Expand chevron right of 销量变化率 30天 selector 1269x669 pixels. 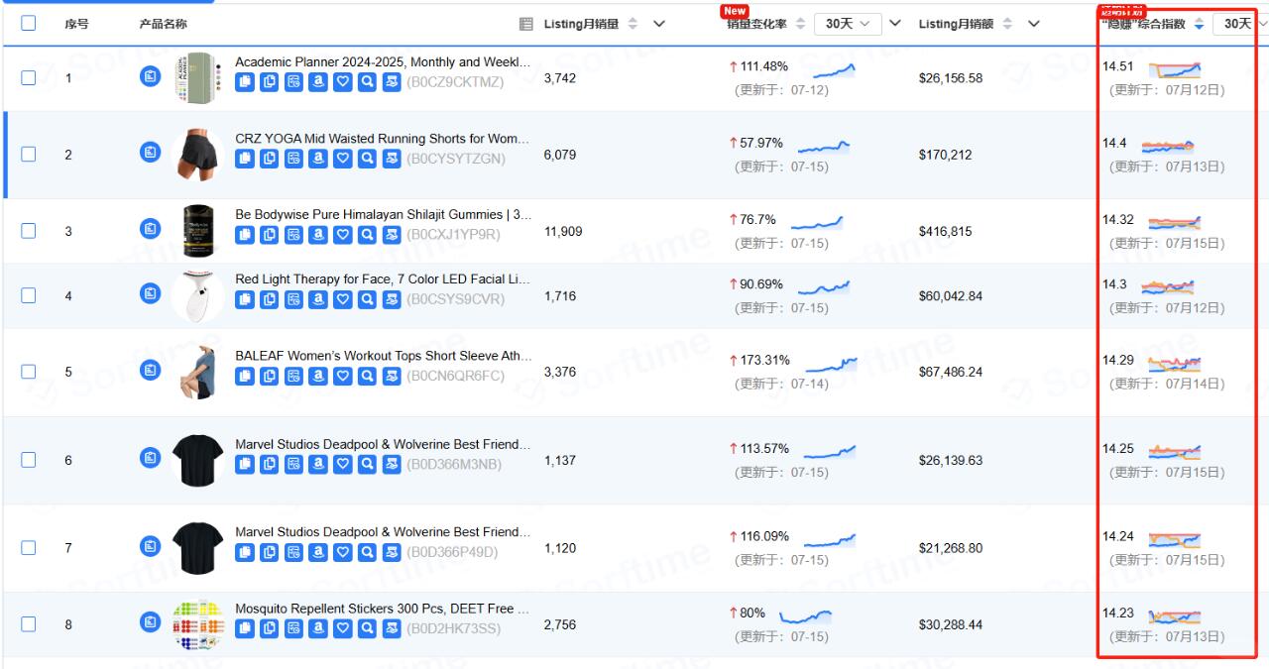pyautogui.click(x=896, y=24)
